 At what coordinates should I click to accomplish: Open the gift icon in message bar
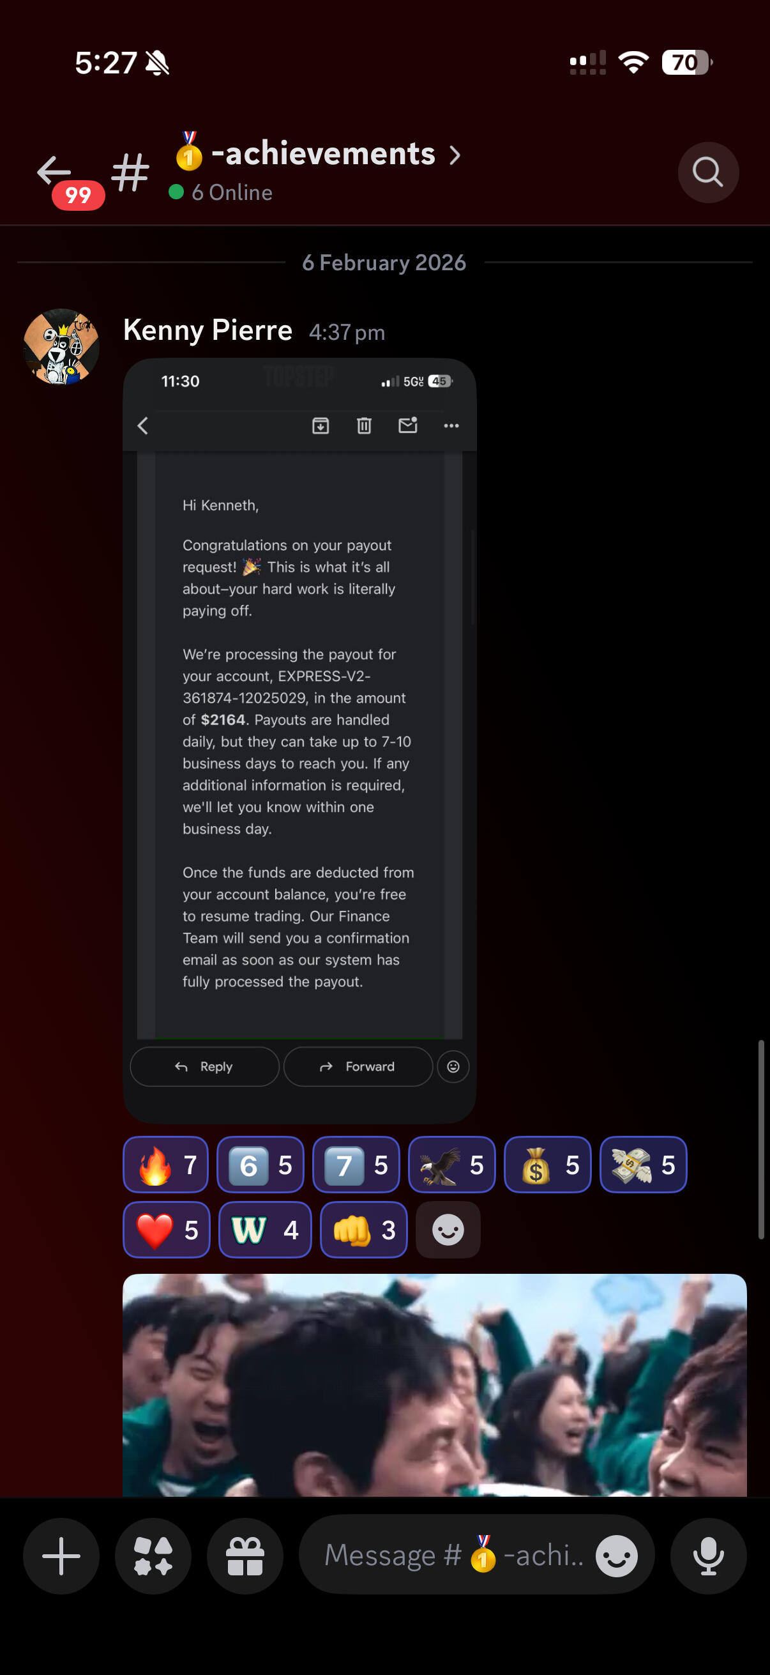(x=245, y=1556)
